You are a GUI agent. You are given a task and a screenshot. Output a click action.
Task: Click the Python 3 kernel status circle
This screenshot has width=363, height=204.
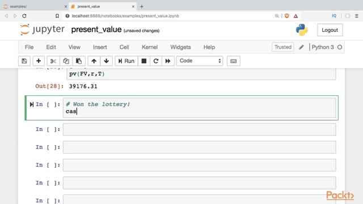[x=340, y=47]
